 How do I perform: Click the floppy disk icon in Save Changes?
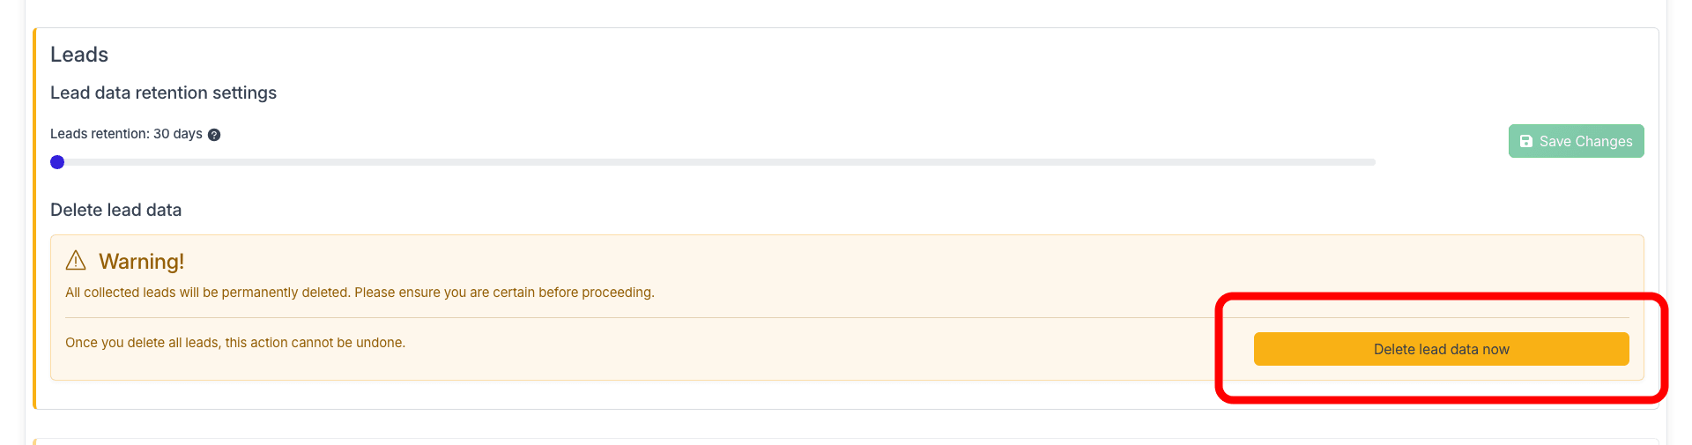[x=1526, y=141]
